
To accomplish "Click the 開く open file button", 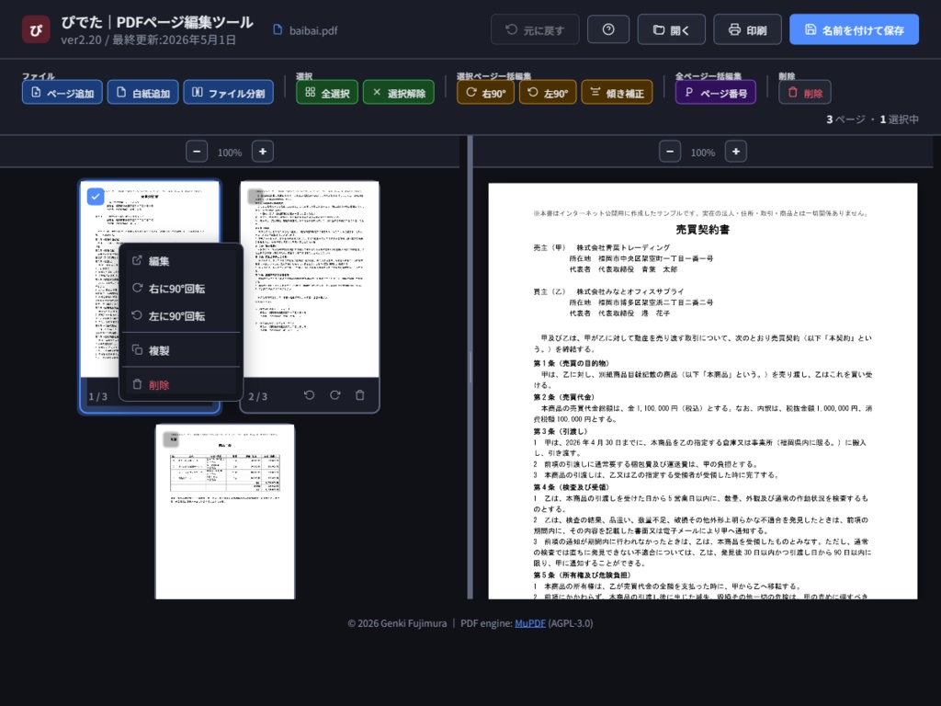I will 671,29.
